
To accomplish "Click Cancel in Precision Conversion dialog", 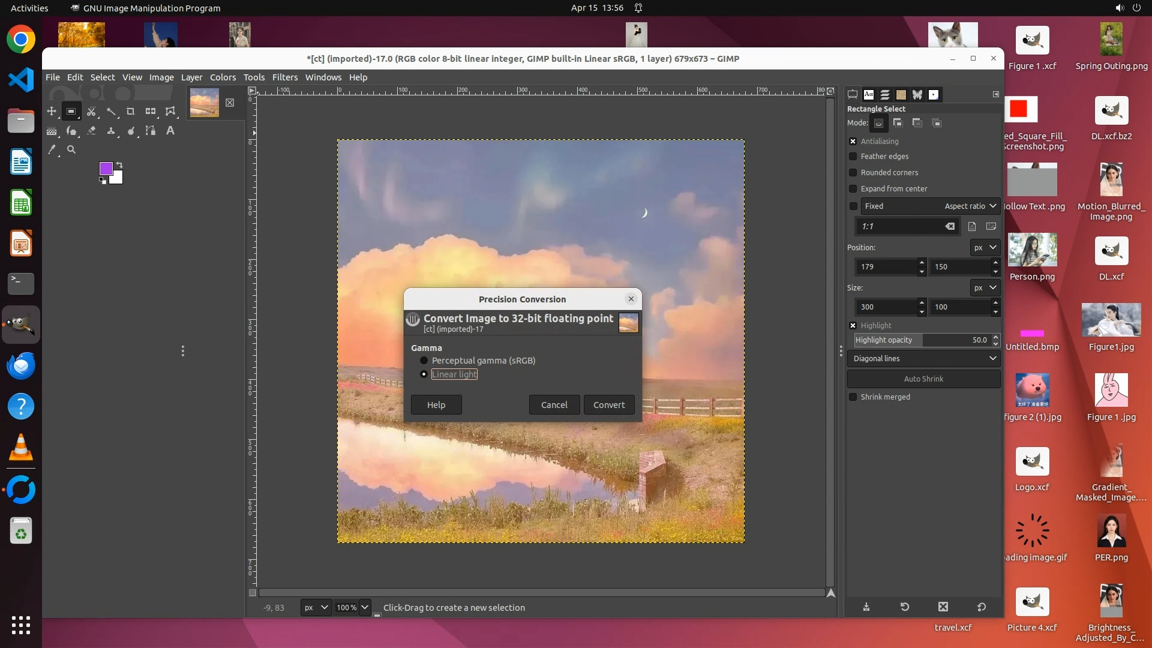I will (x=554, y=405).
